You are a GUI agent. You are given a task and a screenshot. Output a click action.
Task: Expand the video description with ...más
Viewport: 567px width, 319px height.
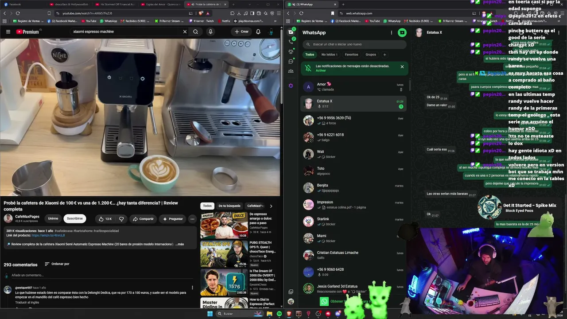click(179, 244)
